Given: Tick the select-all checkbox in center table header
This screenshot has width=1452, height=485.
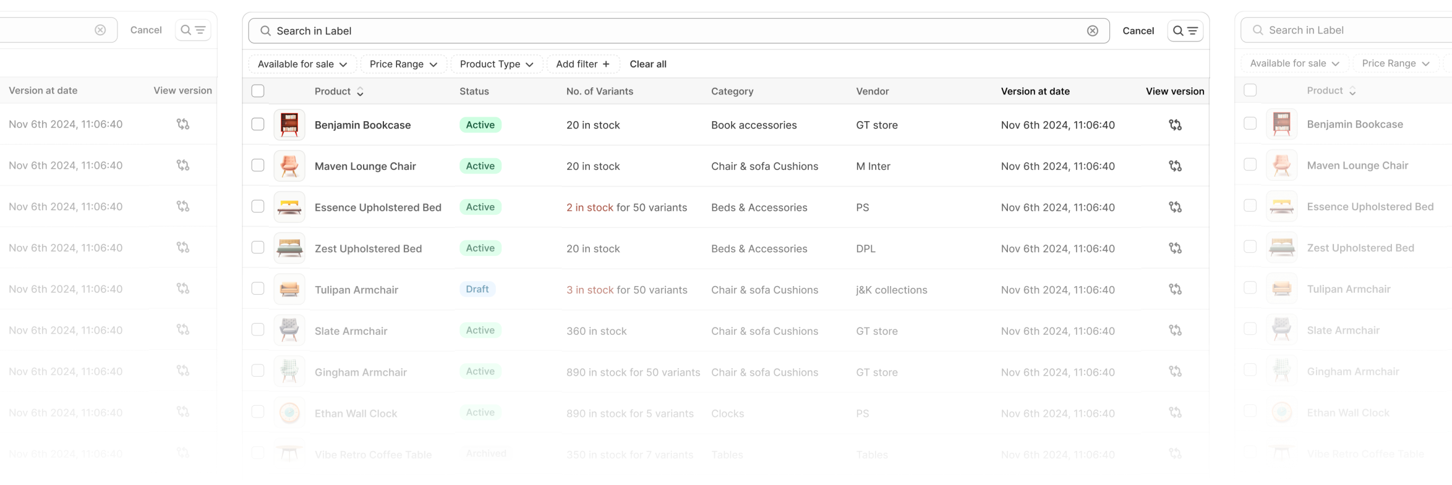Looking at the screenshot, I should (258, 91).
